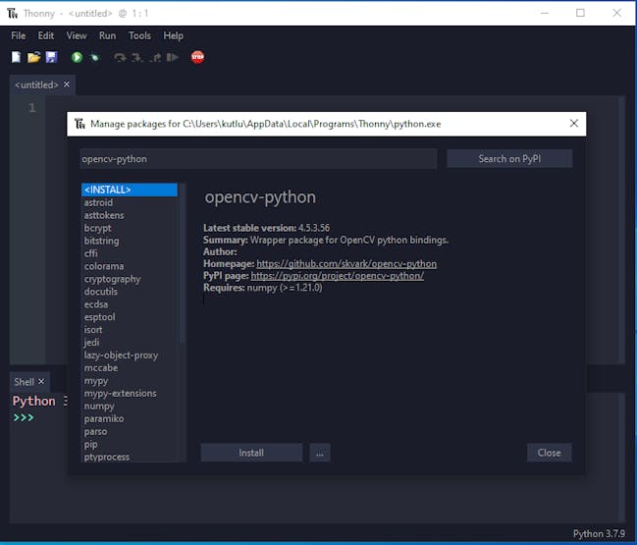This screenshot has width=637, height=545.
Task: Click the Debug script bug icon
Action: [x=95, y=58]
